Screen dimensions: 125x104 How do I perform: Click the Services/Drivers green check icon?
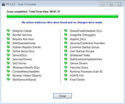pos(8,59)
